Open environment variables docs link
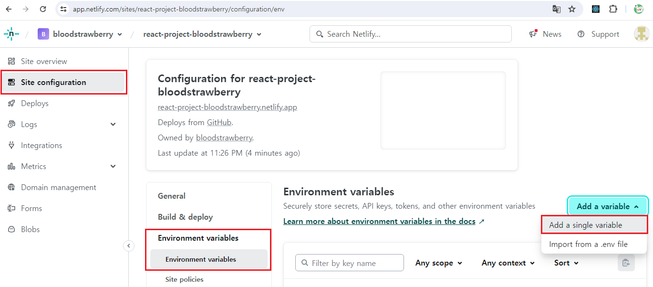This screenshot has width=653, height=287. tap(384, 221)
